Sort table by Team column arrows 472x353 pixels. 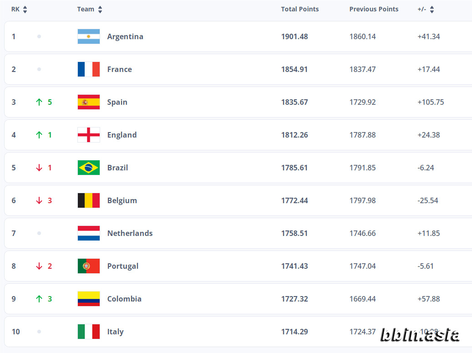tap(100, 9)
